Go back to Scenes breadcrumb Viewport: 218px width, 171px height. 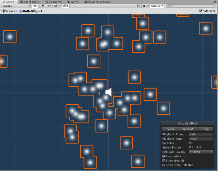coord(8,11)
